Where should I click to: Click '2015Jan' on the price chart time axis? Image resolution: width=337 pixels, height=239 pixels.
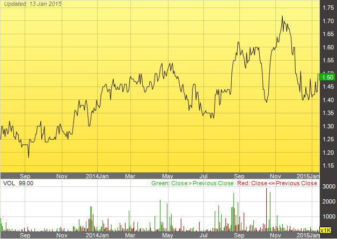tap(308, 176)
